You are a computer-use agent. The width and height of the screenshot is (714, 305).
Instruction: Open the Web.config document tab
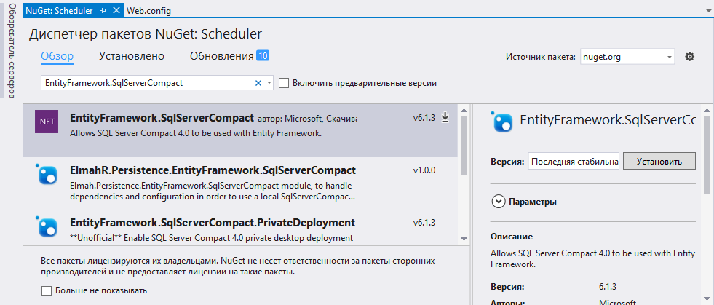(149, 12)
